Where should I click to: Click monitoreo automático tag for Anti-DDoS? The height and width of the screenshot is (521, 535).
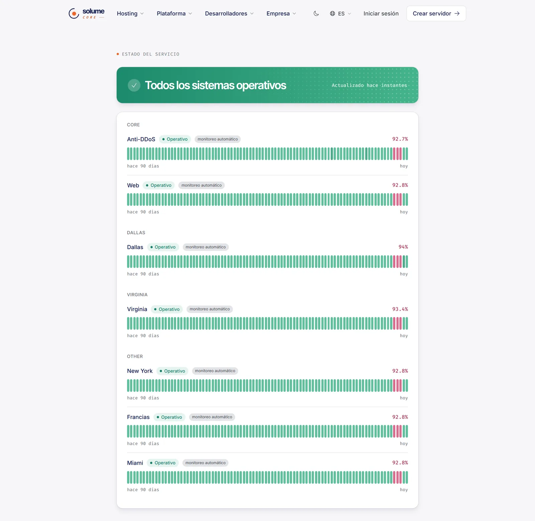click(218, 139)
